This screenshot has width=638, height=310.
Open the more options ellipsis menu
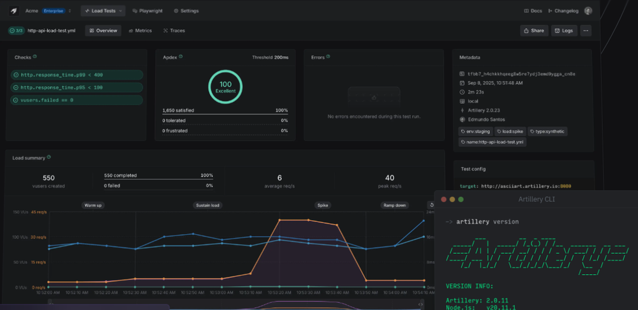point(586,31)
